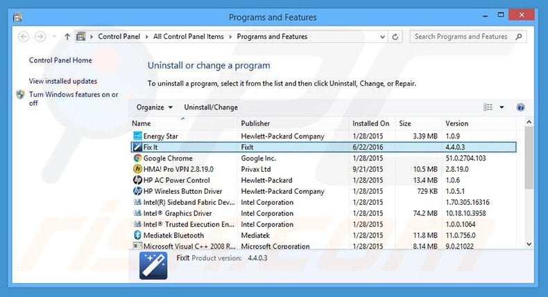Screen dimensions: 548x297
Task: Expand the chevron after All Control Panel Items
Action: tap(230, 36)
